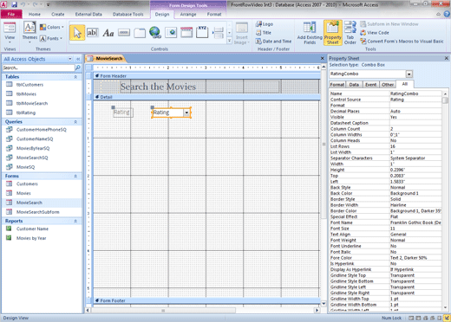
Task: Expand the Controls gallery more arrow
Action: point(229,41)
